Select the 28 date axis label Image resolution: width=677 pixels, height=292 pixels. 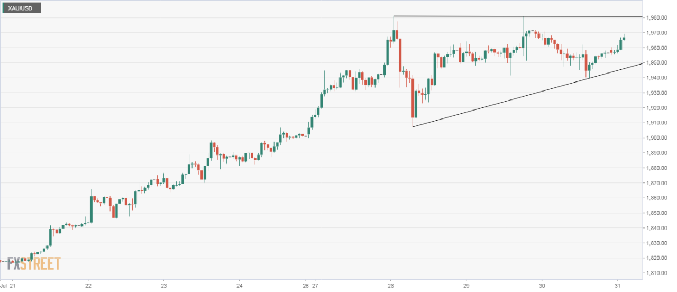tap(390, 283)
